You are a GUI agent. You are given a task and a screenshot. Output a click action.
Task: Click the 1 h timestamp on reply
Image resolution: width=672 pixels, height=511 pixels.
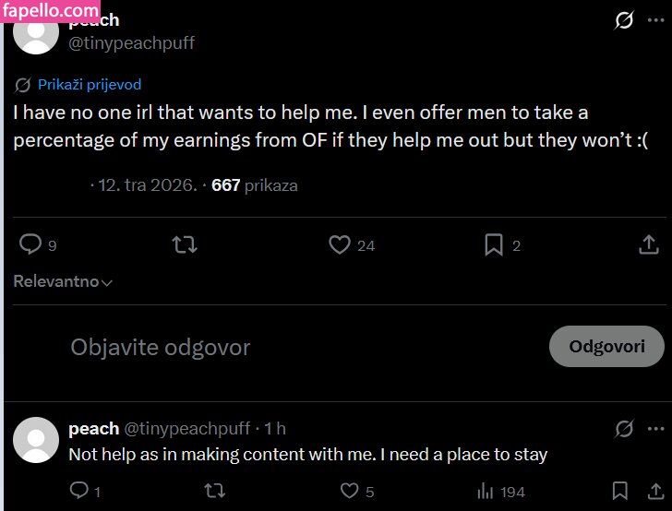click(x=275, y=429)
